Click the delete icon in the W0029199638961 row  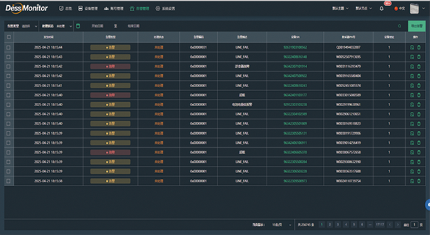[419, 105]
